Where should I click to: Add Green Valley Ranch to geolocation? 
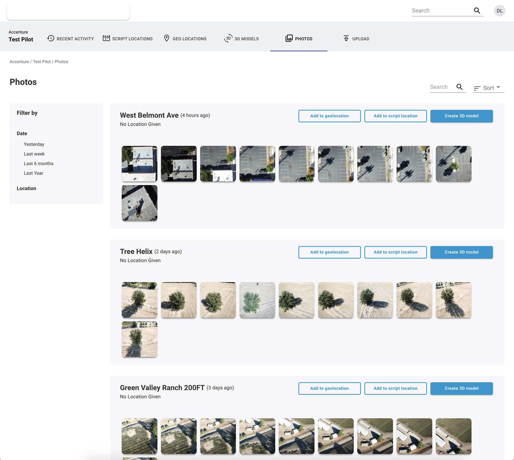330,388
